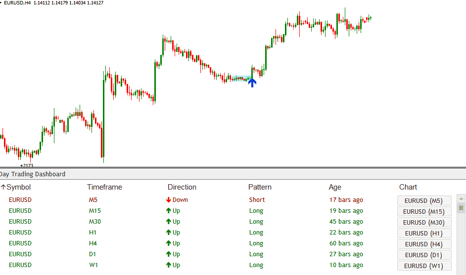This screenshot has height=275, width=466.
Task: Click the Direction column header
Action: point(182,187)
